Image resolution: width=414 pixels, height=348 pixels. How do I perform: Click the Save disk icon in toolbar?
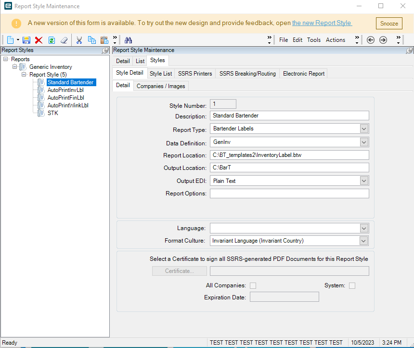coord(26,40)
